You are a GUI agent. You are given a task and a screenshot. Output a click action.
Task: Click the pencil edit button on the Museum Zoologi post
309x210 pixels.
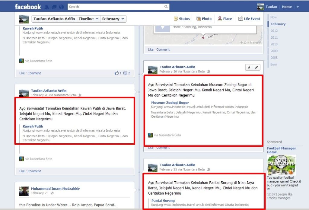tap(256, 67)
